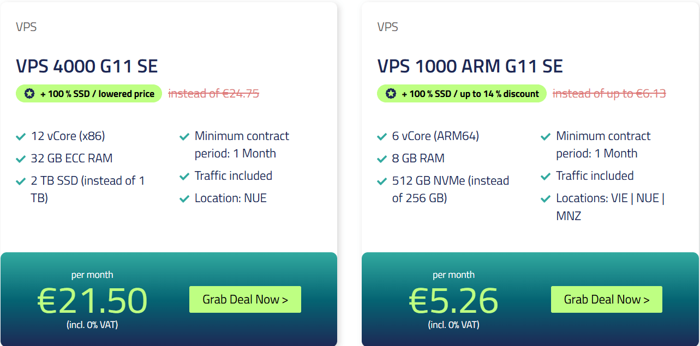Click the star icon in the 14 % discount badge
Image resolution: width=700 pixels, height=346 pixels.
(391, 94)
